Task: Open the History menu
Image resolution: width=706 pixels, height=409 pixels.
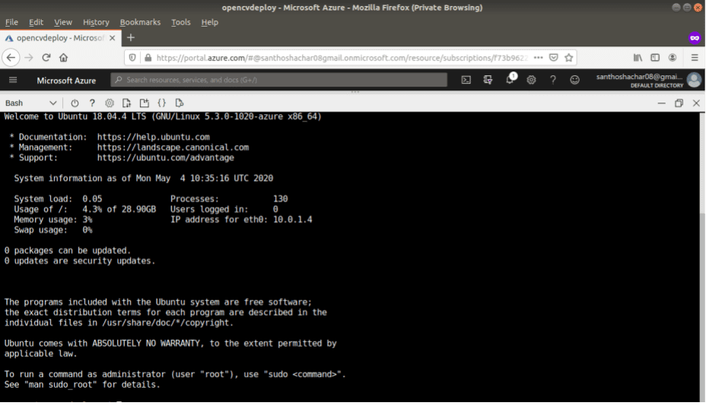Action: pyautogui.click(x=96, y=22)
